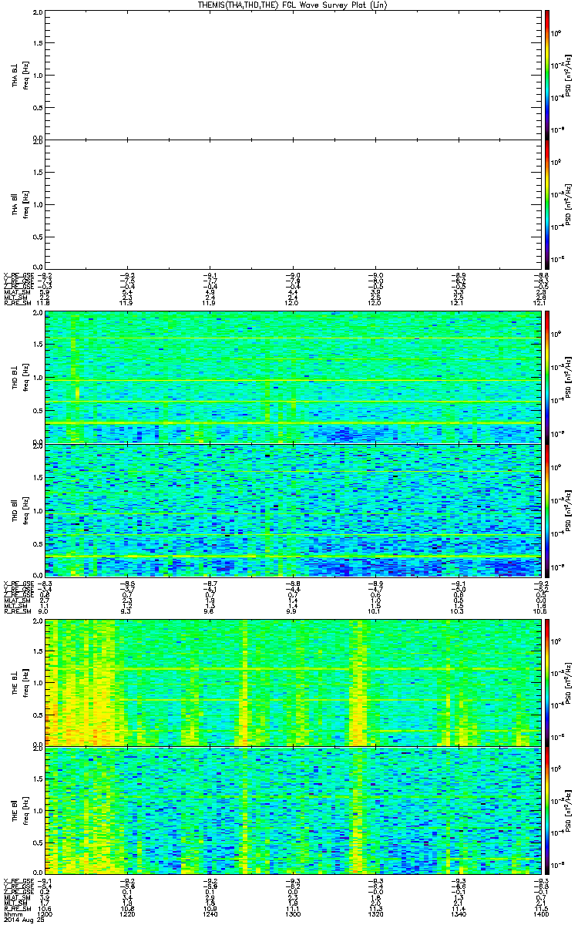The height and width of the screenshot is (925, 578).
Task: Click the '1.0' frequency tick on THD B-parallel axis
Action: pos(38,510)
